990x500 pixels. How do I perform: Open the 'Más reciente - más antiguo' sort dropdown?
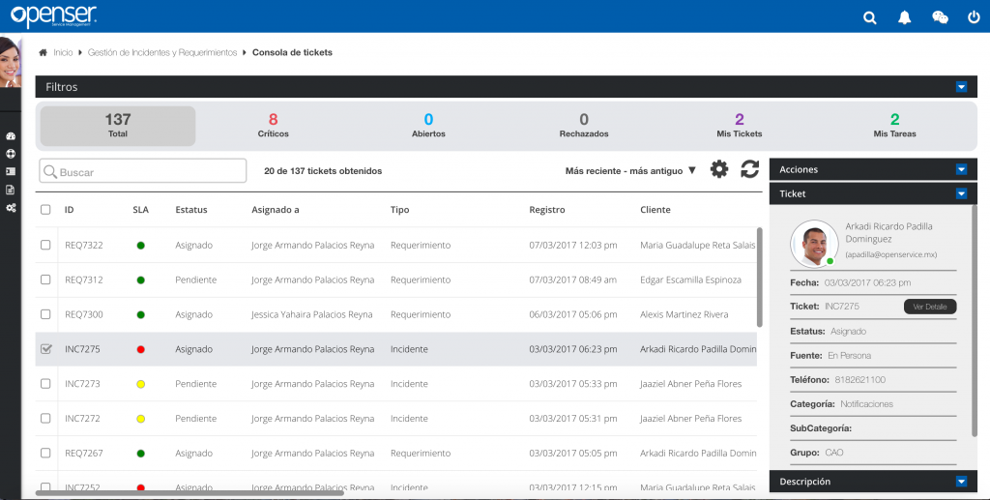630,171
